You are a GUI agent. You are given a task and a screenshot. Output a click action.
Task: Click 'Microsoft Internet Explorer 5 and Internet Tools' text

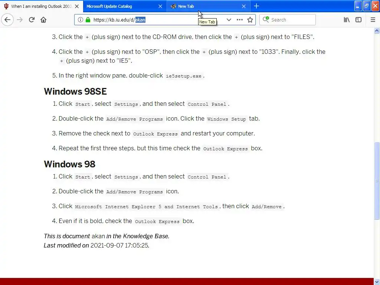coord(146,207)
